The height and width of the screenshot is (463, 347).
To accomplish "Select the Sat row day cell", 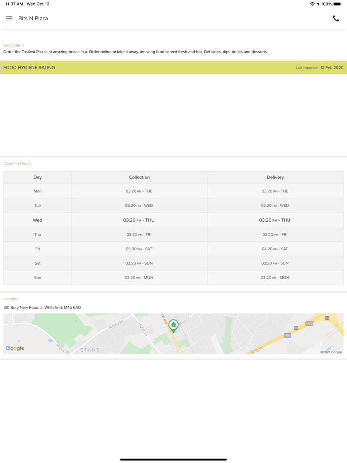I will click(38, 263).
